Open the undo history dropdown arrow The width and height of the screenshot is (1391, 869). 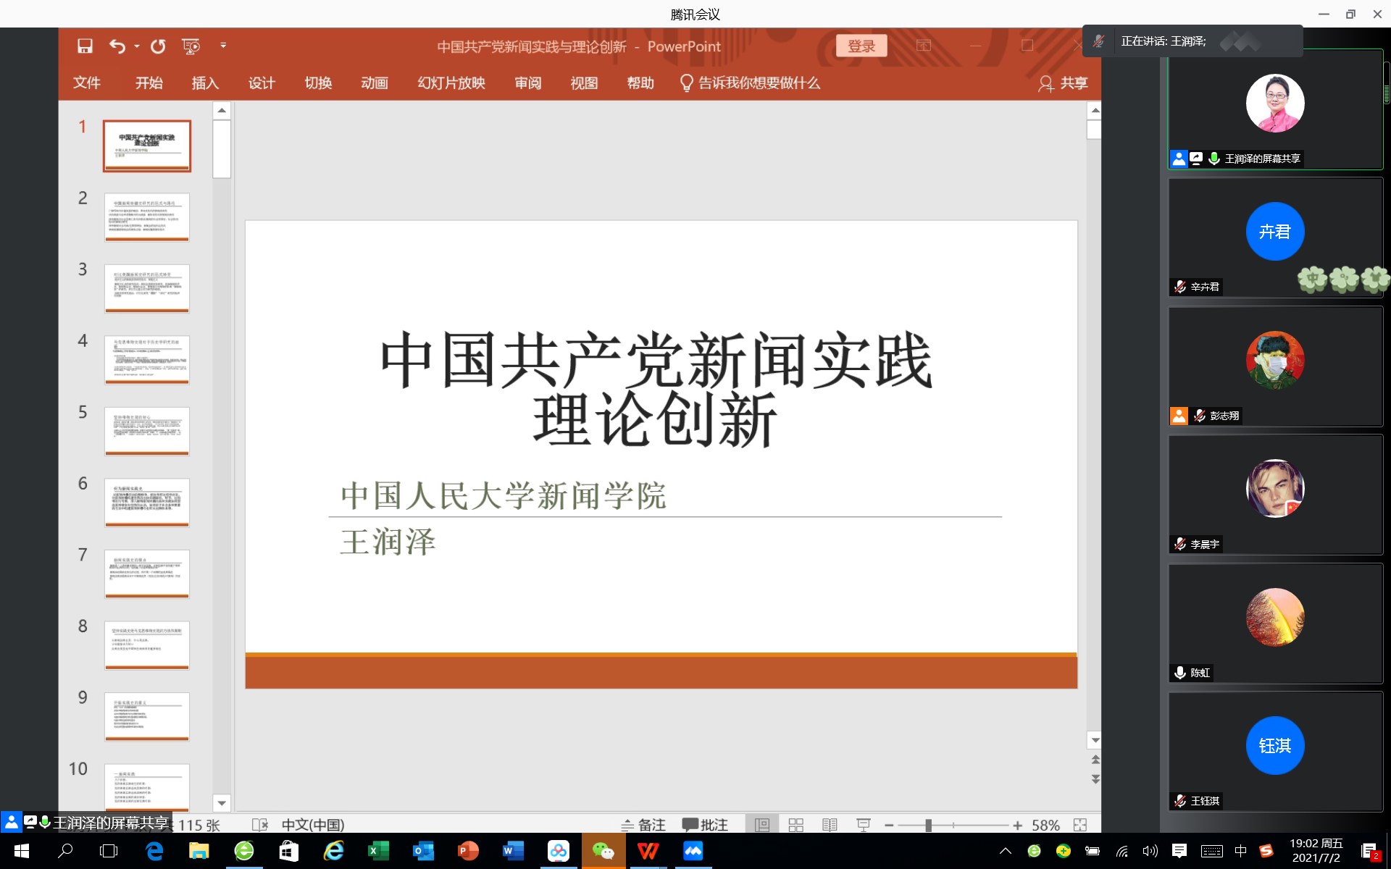[x=137, y=46]
